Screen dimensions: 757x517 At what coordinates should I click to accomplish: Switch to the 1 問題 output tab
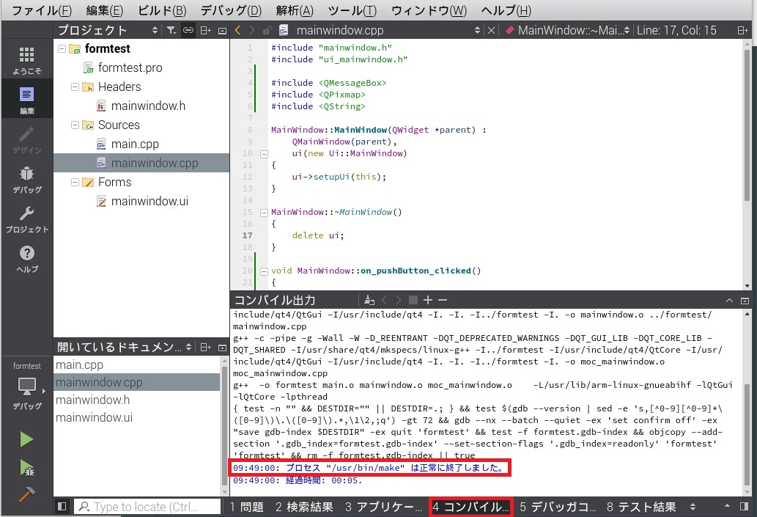pos(246,507)
